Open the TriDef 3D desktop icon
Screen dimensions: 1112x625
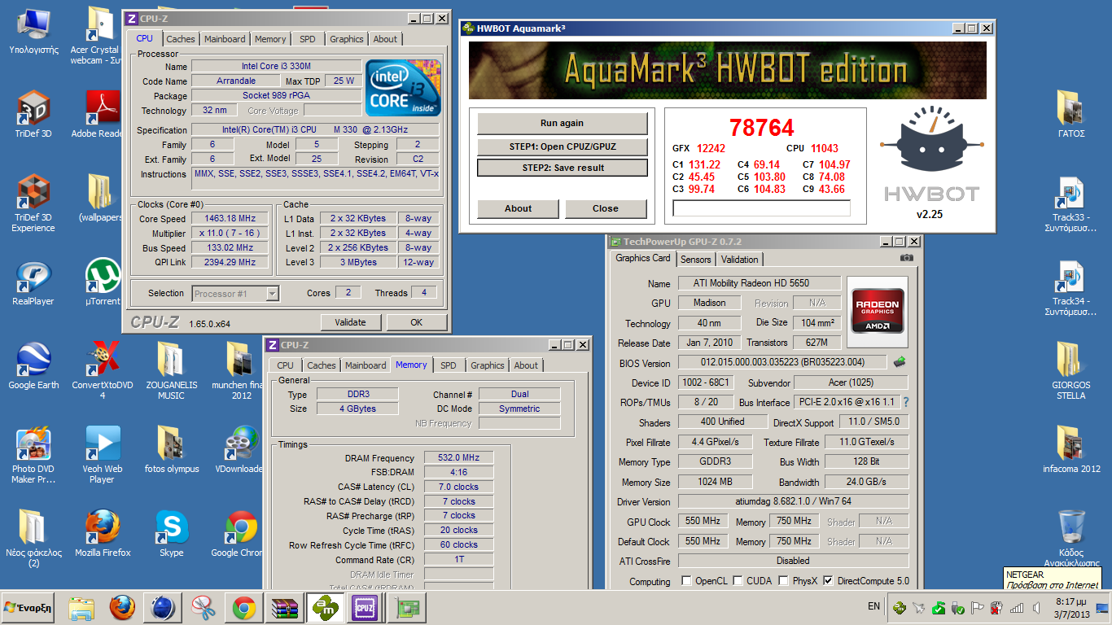click(x=33, y=114)
